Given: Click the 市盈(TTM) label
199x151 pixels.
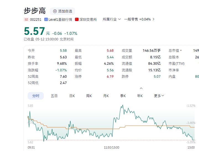Looking at the screenshot, I should click(x=177, y=64).
